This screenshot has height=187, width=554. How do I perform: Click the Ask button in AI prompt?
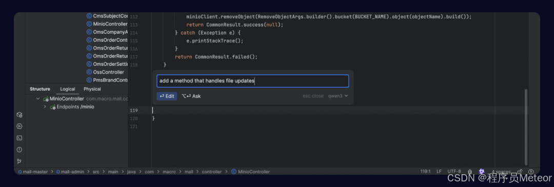click(191, 96)
